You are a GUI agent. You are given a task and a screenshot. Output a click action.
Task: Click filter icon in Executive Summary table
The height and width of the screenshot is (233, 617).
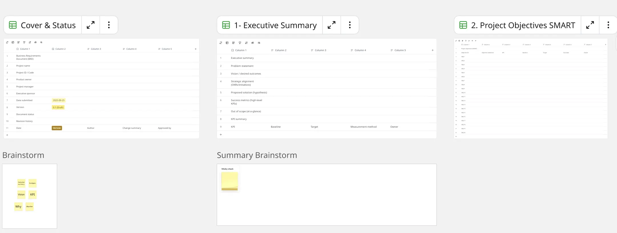click(x=240, y=43)
